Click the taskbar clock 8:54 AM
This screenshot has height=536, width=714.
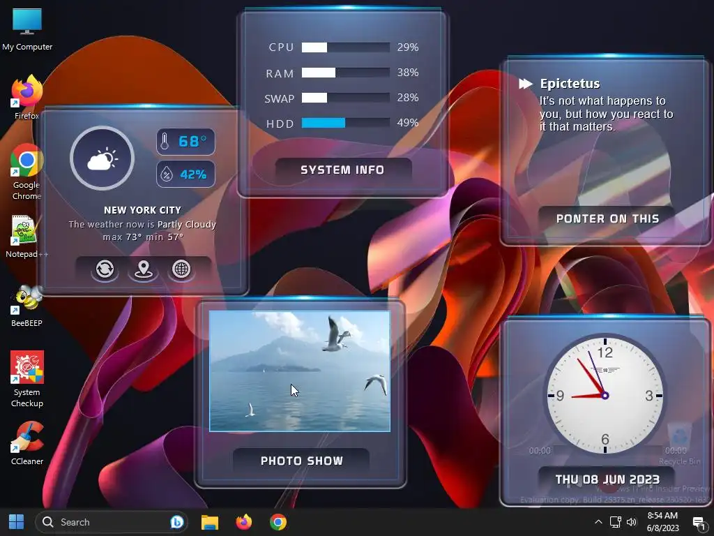pos(662,522)
